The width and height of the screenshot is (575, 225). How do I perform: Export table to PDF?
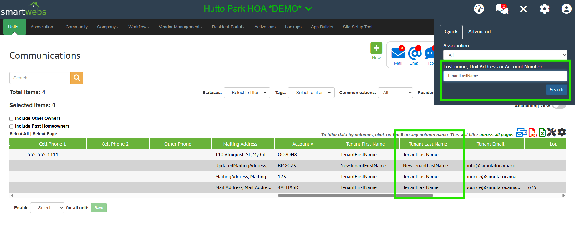click(x=532, y=132)
